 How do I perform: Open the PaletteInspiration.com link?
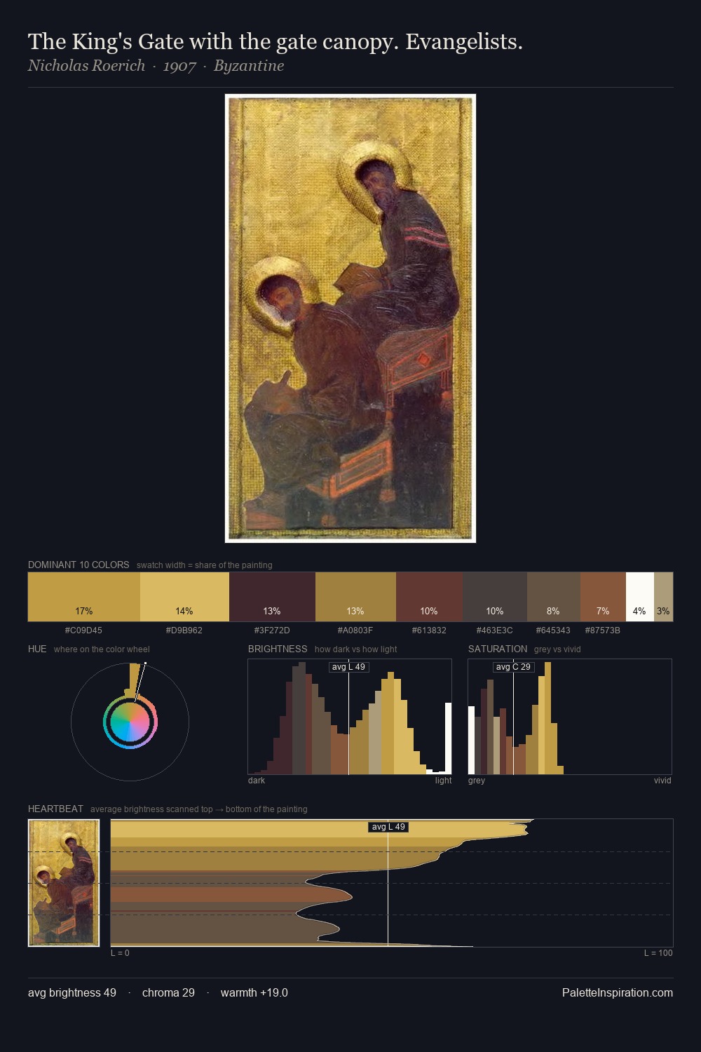coord(618,993)
